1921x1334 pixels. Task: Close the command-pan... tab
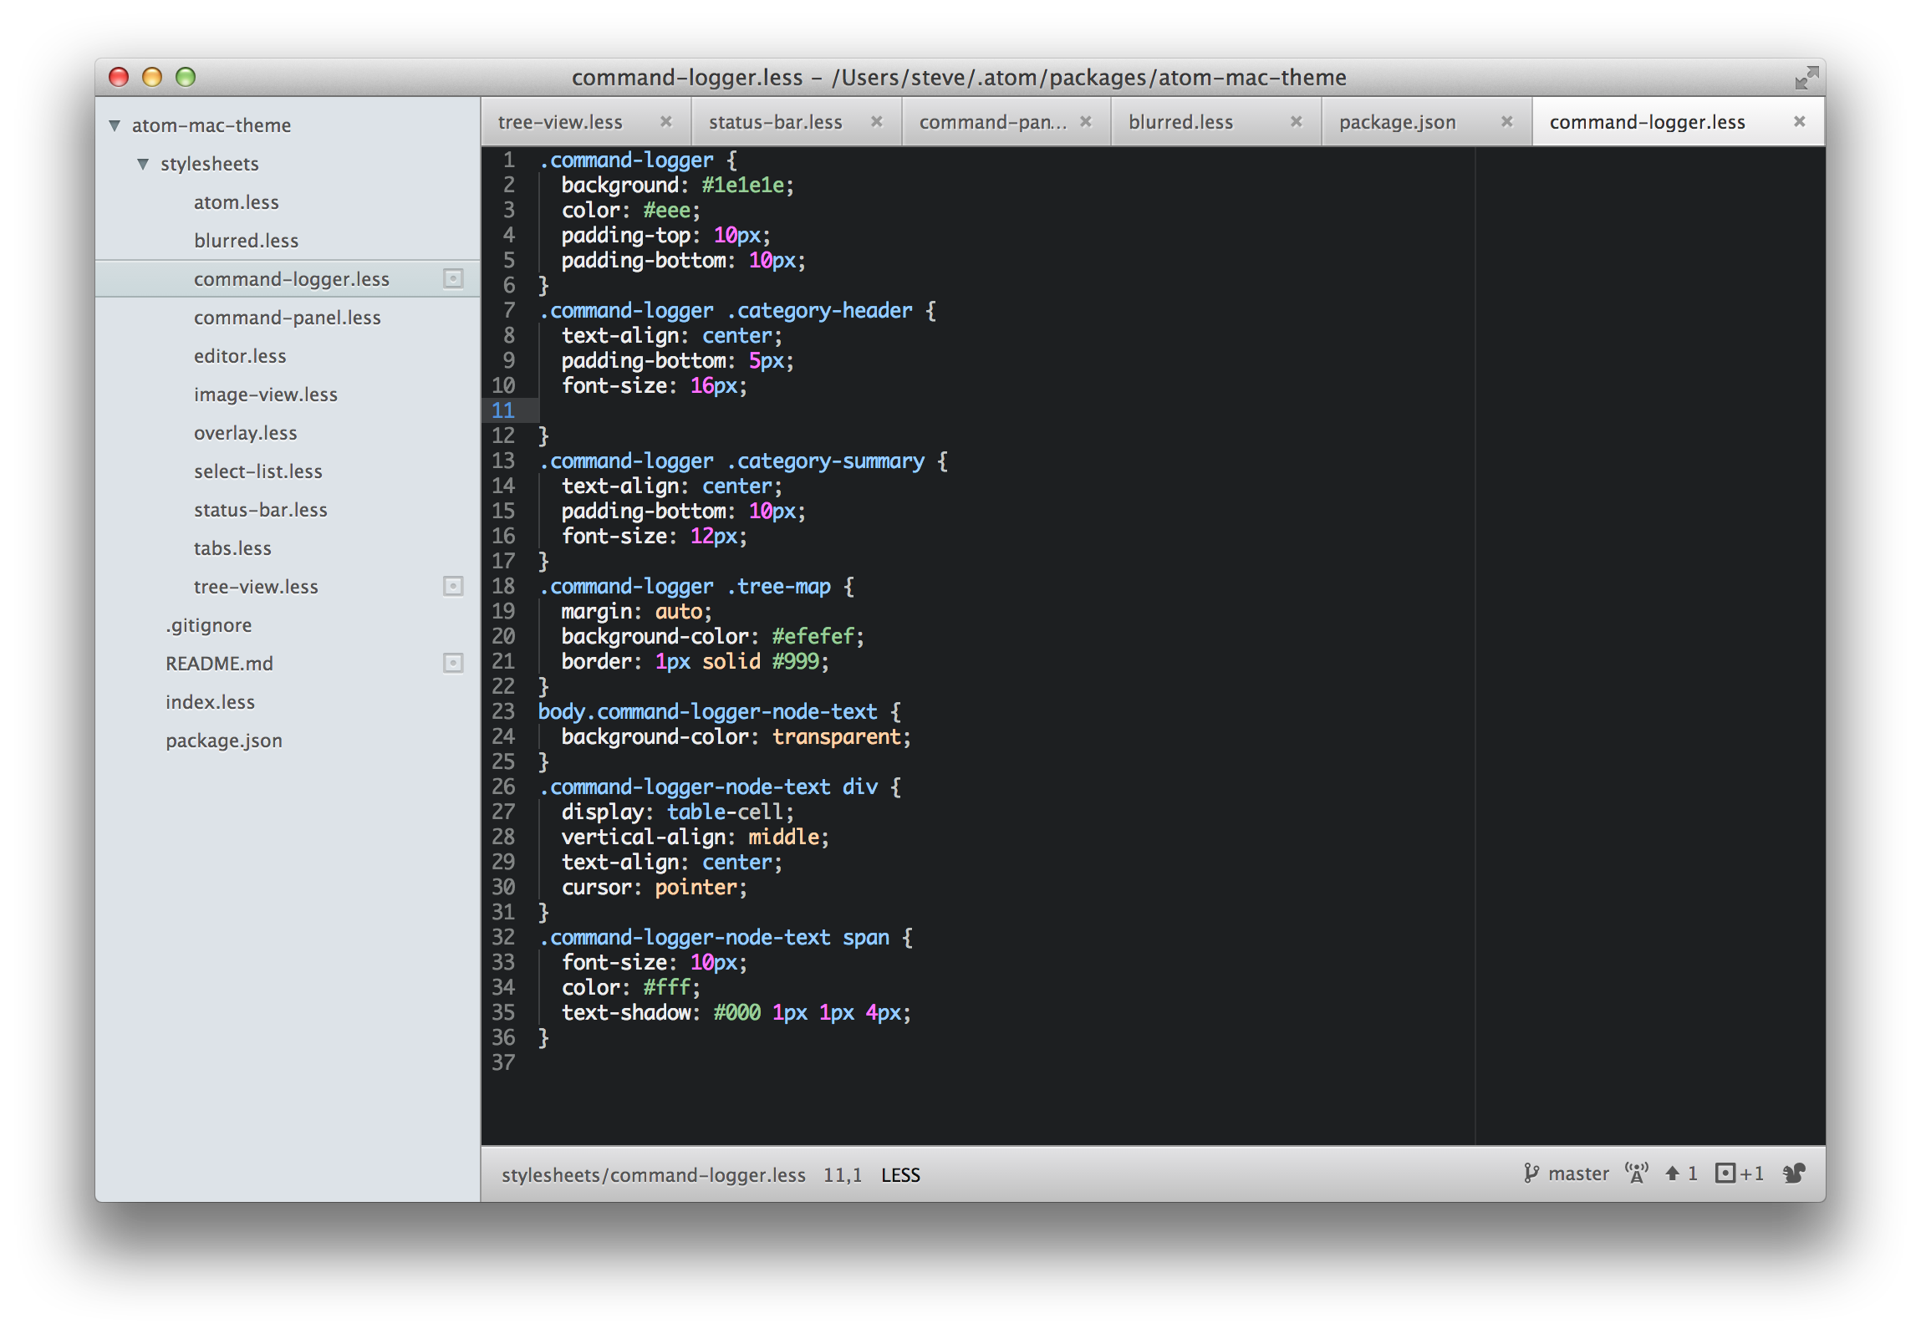pos(1086,121)
